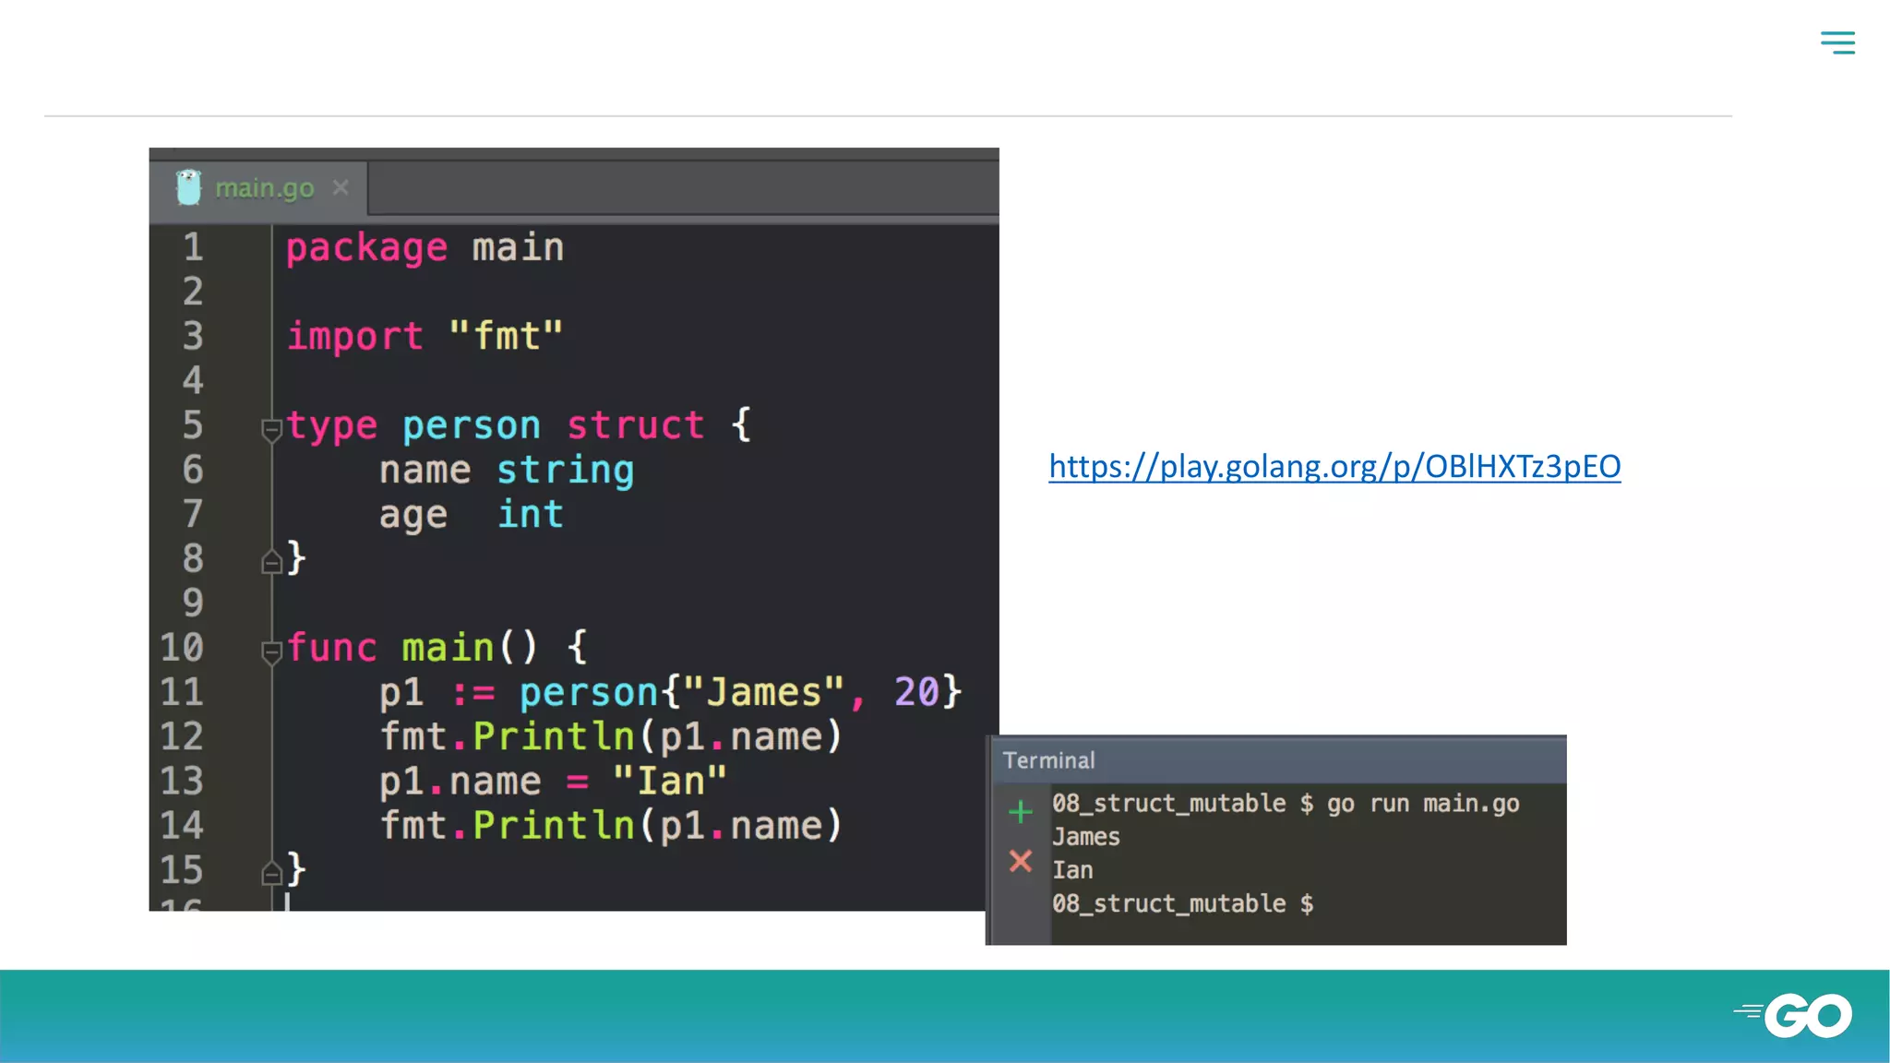Screen dimensions: 1890x1063
Task: Collapse the person struct fold marker
Action: click(270, 429)
